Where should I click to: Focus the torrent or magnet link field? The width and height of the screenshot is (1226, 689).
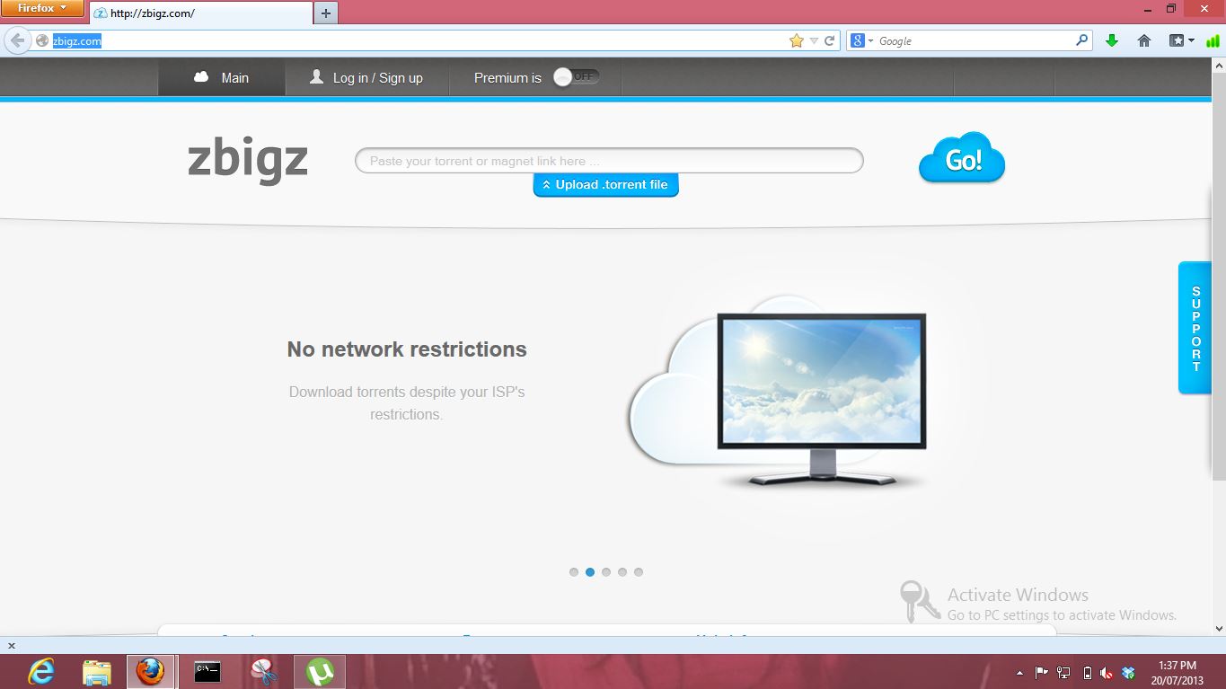[x=609, y=161]
